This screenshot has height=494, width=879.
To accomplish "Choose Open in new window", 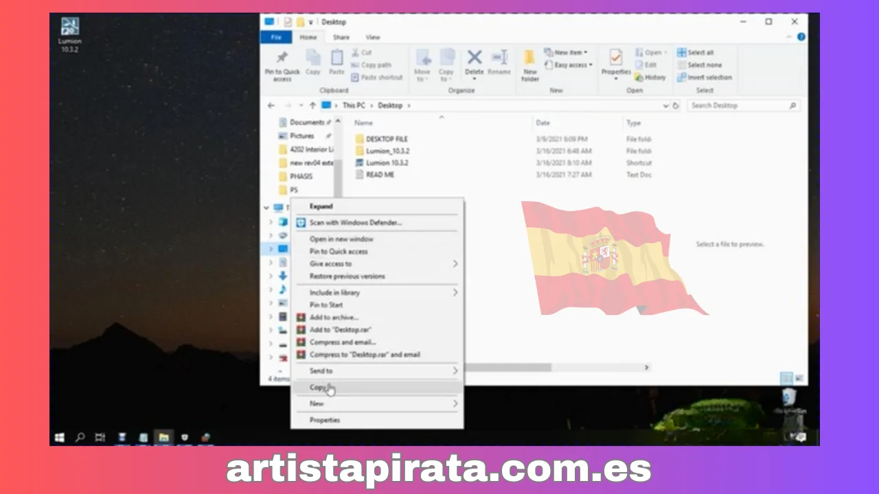I will coord(377,239).
